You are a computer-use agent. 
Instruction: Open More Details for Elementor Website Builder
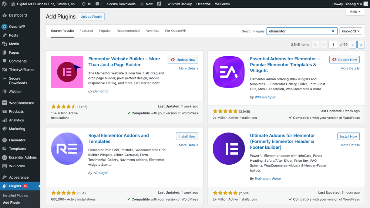point(188,68)
